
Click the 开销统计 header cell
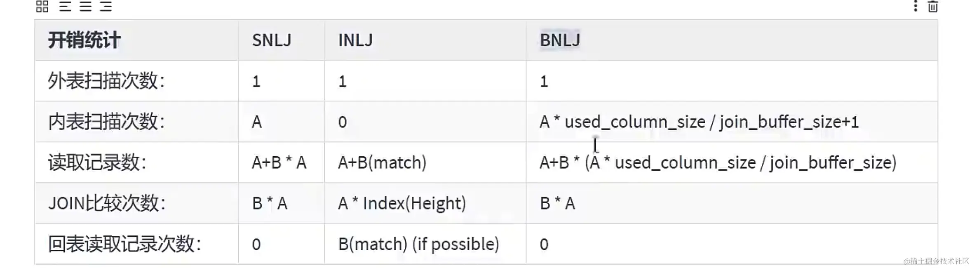[84, 40]
